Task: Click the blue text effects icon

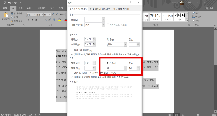Action: (x=54, y=20)
